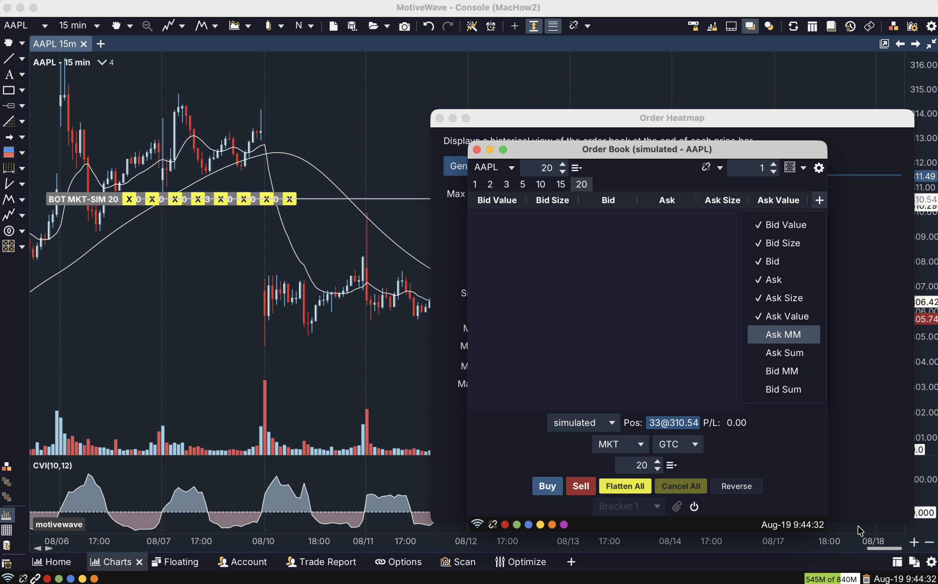Click the previous chart left arrow

point(900,44)
